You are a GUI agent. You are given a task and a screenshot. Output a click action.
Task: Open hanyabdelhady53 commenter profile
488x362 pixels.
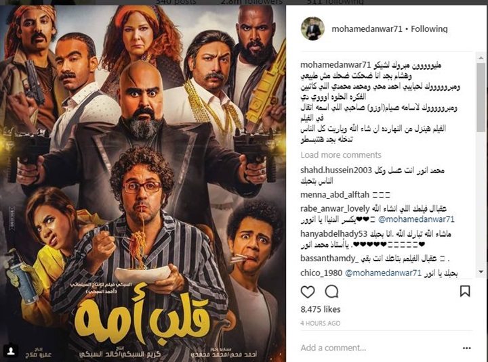coord(334,233)
